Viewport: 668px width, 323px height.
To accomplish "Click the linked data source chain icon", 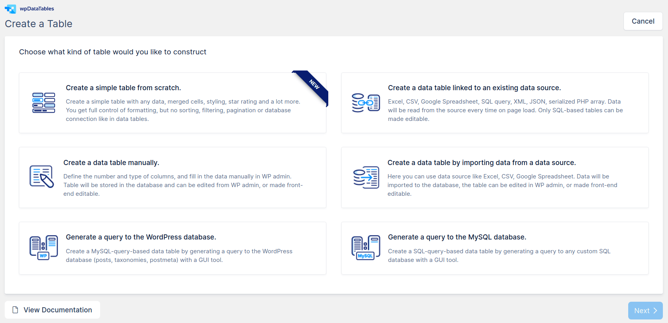I will pyautogui.click(x=366, y=103).
